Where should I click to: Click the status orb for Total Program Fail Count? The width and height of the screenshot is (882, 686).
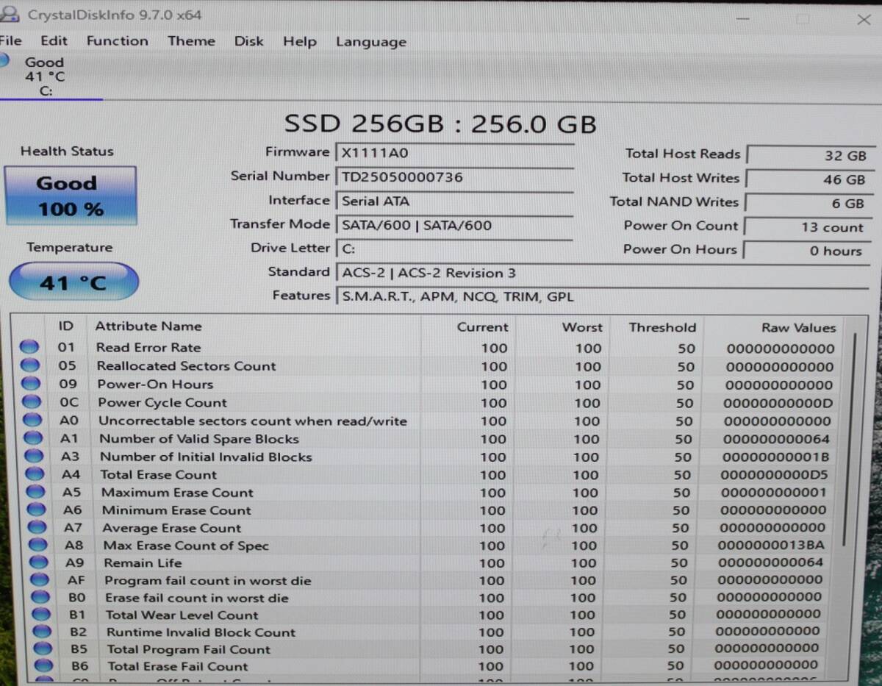[43, 649]
